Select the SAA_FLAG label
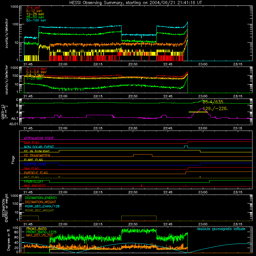Image resolution: width=256 pixels, height=256 pixels. tap(31, 168)
